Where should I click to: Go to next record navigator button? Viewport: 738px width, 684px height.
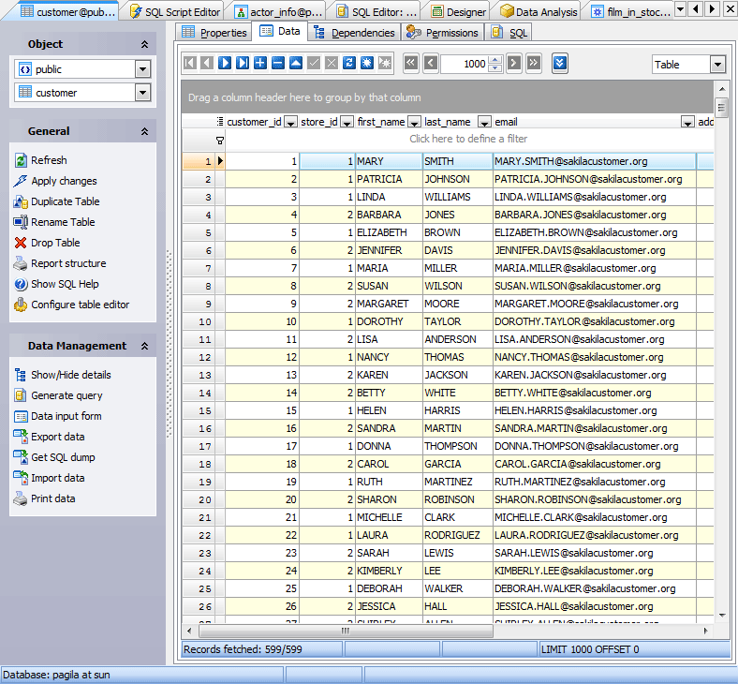point(225,63)
